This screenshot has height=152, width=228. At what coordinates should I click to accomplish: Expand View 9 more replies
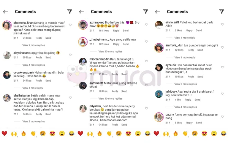[33, 45]
